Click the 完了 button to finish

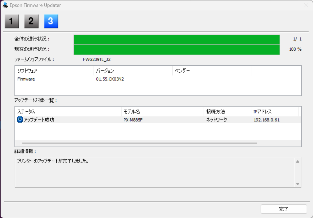284,209
